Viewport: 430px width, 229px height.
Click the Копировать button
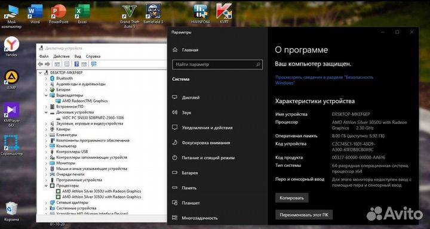(292, 198)
